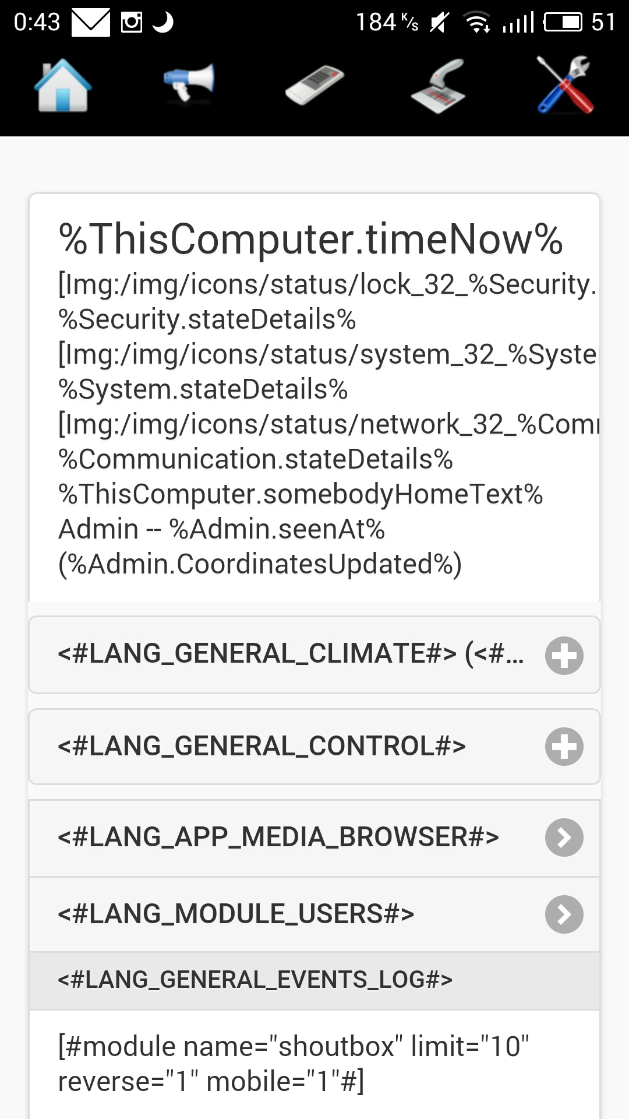Open the LANG_APP_MEDIA_BROWSER menu item

pos(278,838)
